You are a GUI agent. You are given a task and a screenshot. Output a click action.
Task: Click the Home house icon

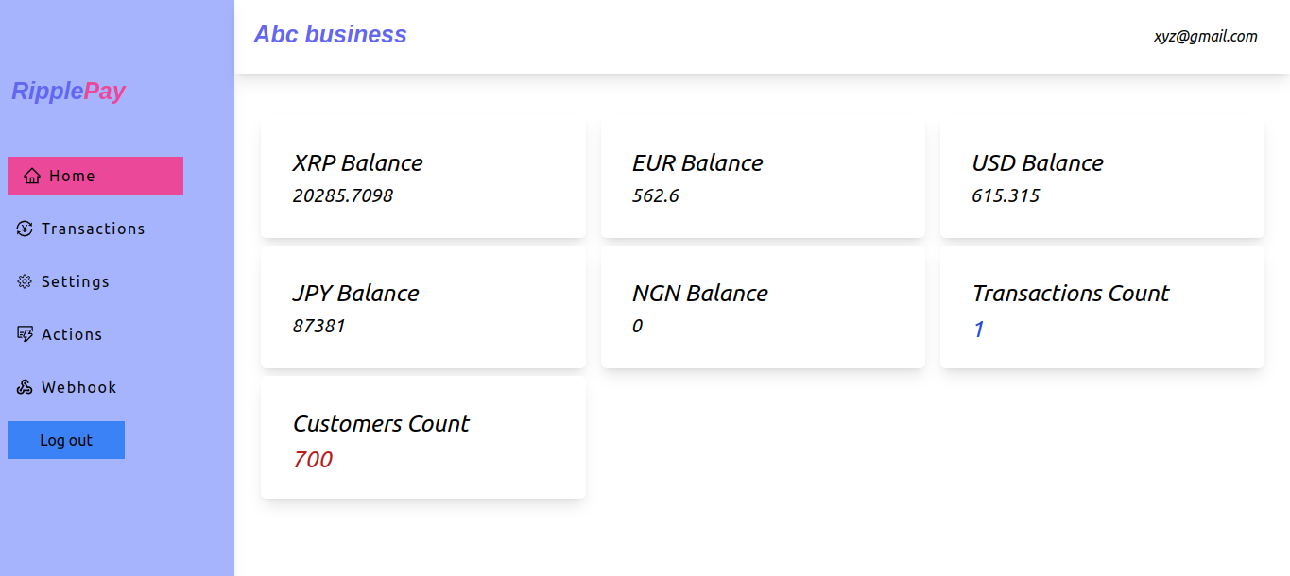click(x=32, y=177)
